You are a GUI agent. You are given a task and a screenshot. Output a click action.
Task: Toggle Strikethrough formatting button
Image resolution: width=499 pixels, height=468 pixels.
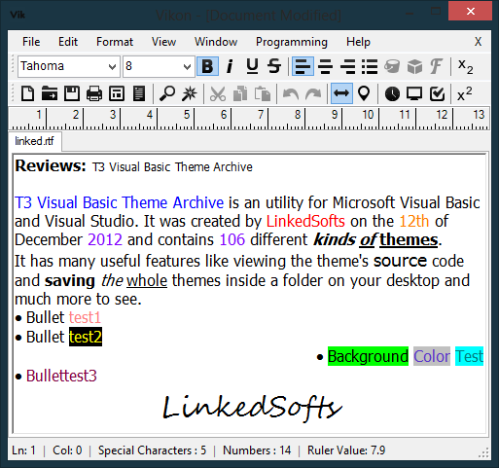[x=274, y=66]
